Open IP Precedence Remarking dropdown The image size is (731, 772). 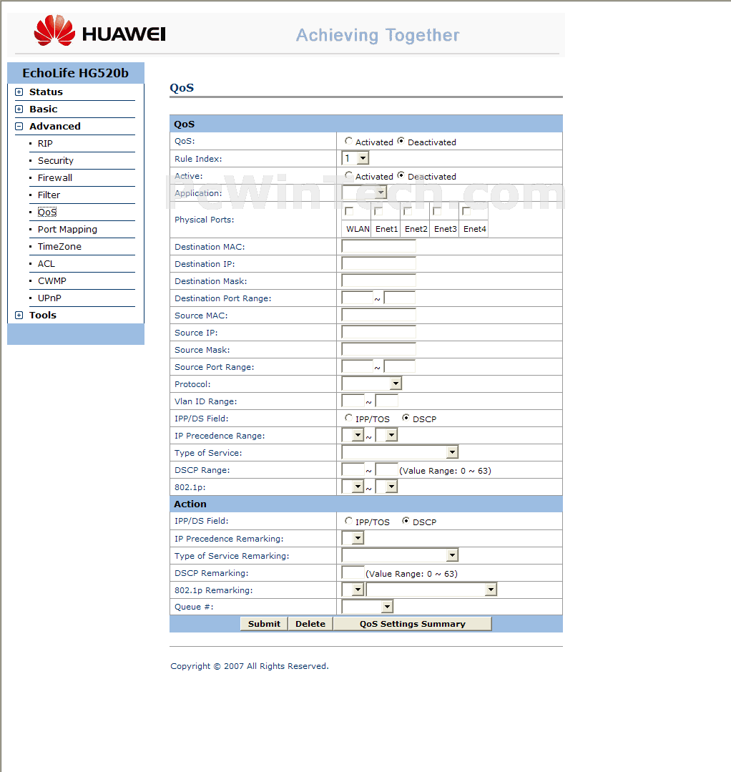point(353,538)
